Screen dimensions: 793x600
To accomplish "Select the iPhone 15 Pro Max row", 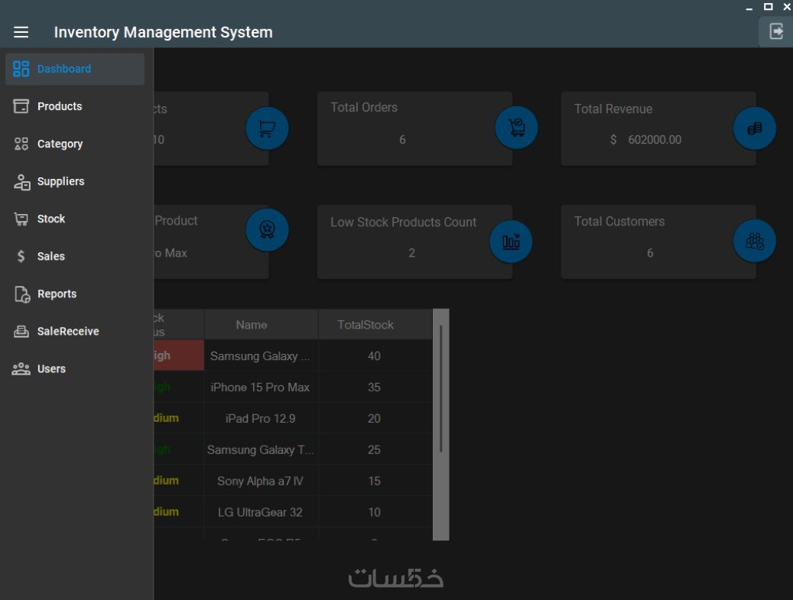I will (x=260, y=388).
